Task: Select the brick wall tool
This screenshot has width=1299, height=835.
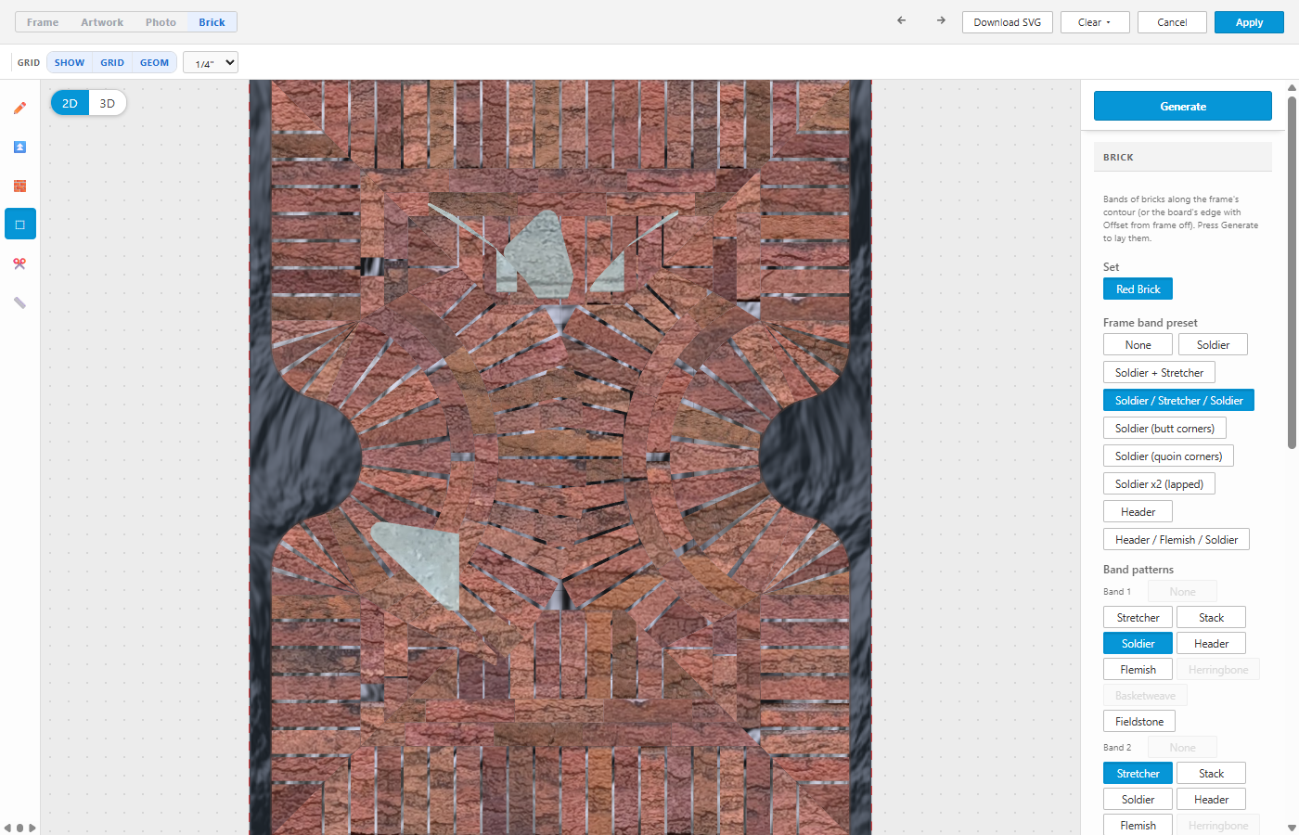Action: (19, 186)
